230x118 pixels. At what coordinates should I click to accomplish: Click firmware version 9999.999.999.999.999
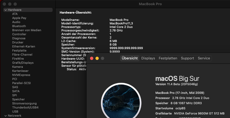click(126, 48)
